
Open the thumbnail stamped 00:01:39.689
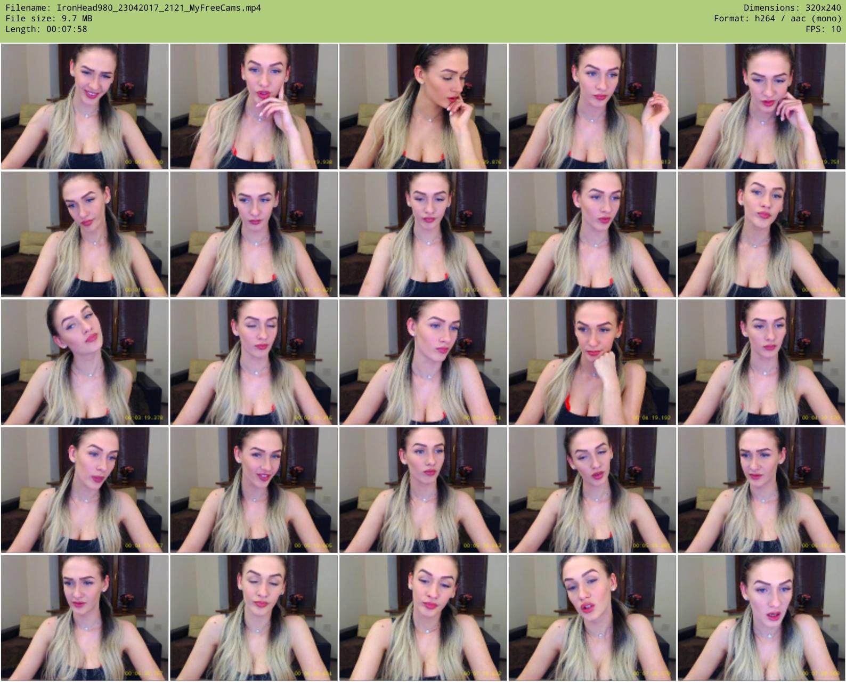(85, 234)
